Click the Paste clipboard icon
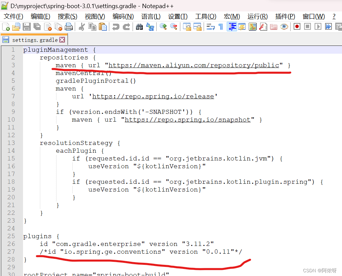Viewport: 342px width, 276px height. click(x=103, y=27)
